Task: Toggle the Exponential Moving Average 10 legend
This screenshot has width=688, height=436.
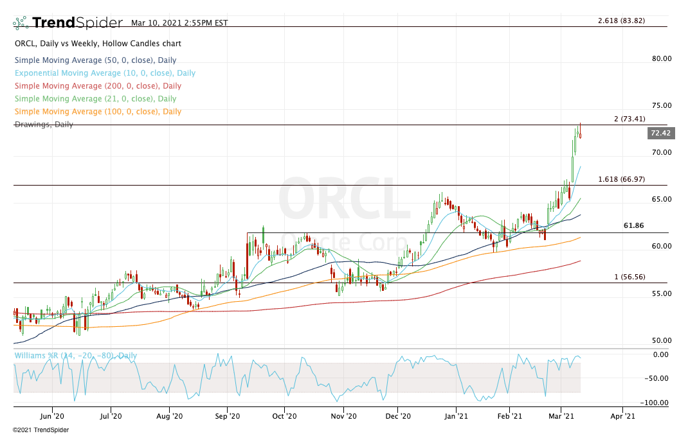Action: point(105,73)
